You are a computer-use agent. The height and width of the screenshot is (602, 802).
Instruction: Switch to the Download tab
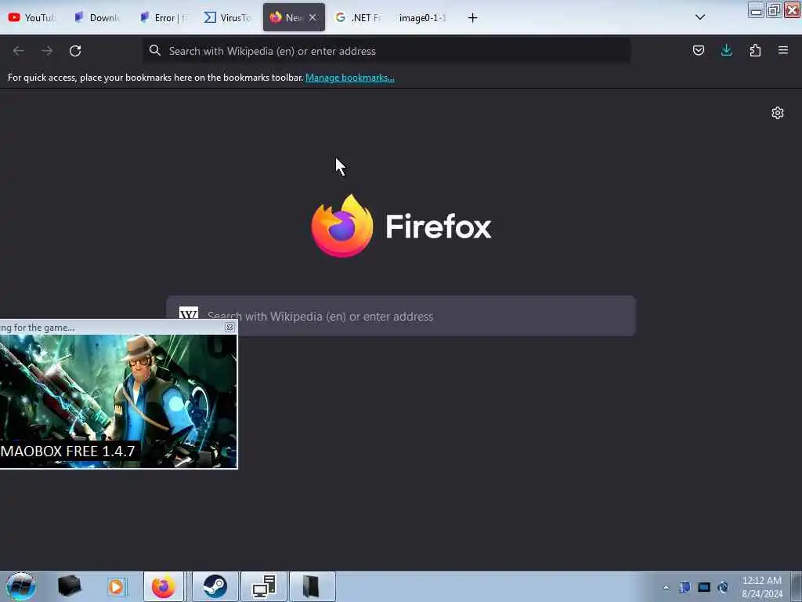pyautogui.click(x=97, y=17)
